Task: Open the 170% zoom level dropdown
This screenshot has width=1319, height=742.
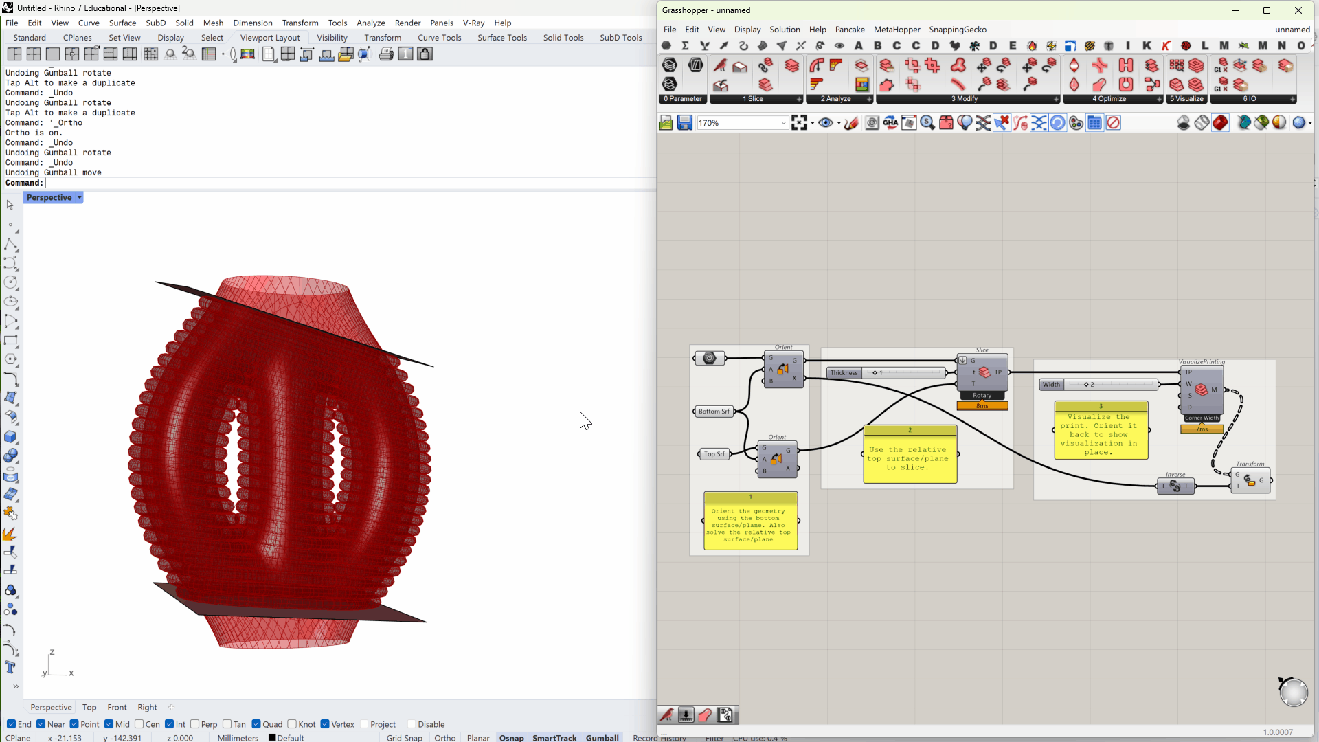Action: tap(783, 123)
